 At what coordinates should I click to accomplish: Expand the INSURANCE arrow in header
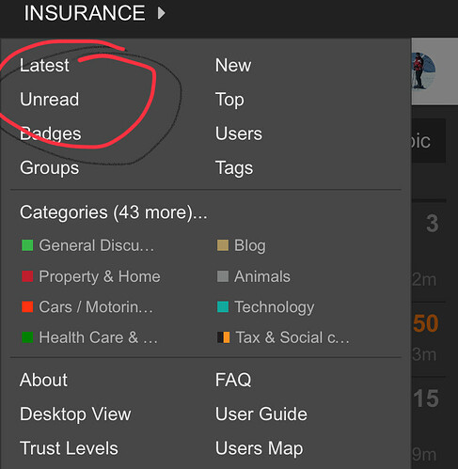point(161,13)
